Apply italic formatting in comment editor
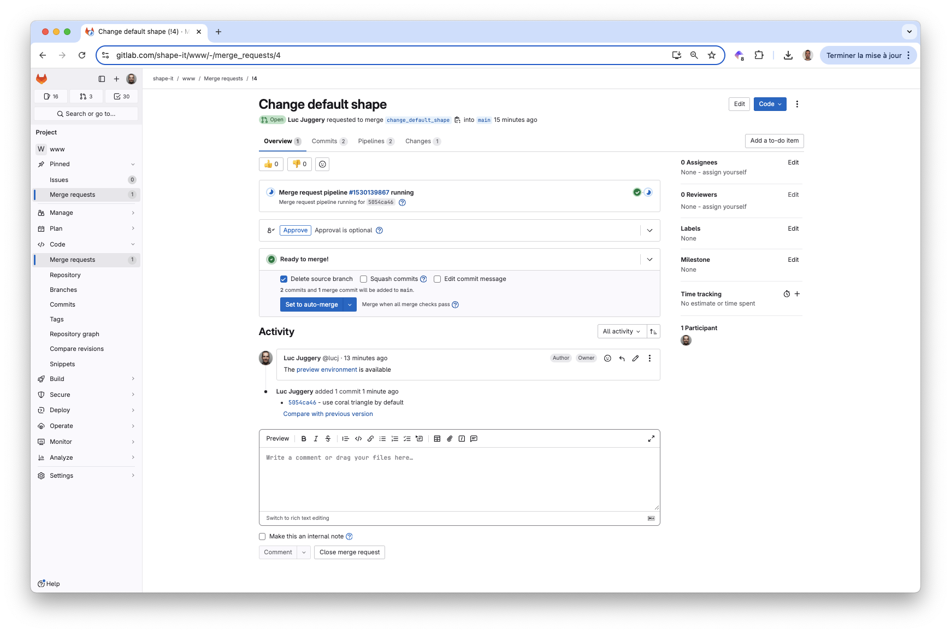The width and height of the screenshot is (951, 633). (316, 438)
